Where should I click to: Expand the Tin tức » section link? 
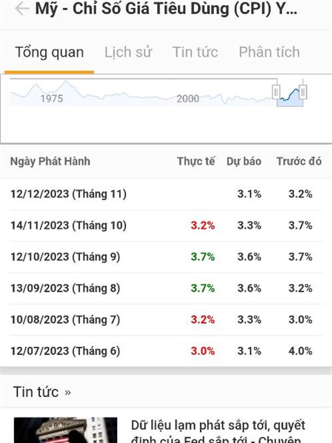click(42, 392)
